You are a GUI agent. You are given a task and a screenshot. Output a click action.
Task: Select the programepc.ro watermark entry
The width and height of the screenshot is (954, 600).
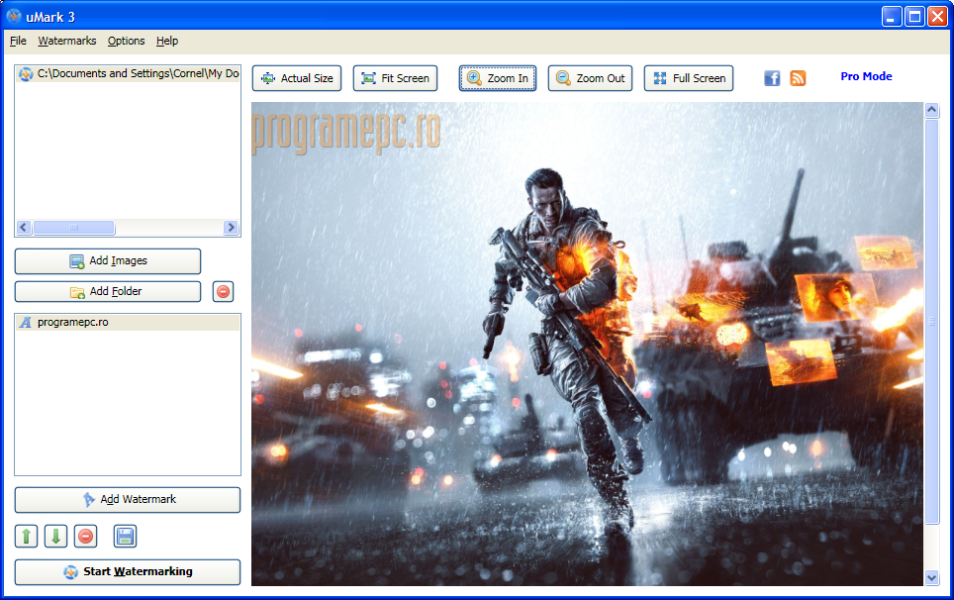(128, 323)
